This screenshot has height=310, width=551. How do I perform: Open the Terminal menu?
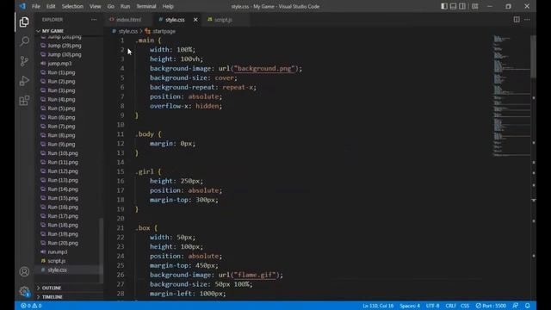[x=146, y=6]
